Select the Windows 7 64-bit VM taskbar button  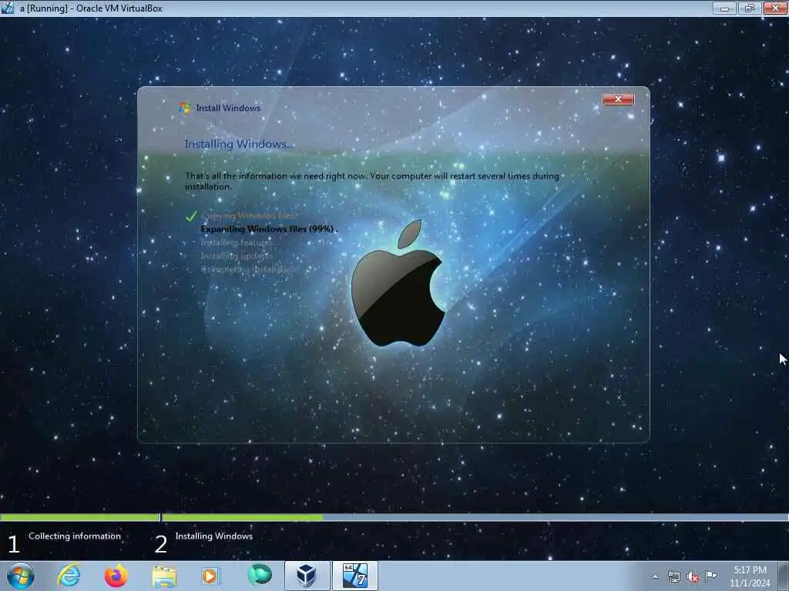point(355,576)
